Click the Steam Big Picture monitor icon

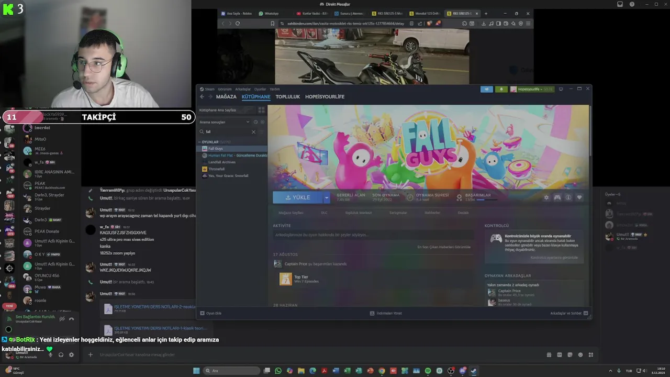pyautogui.click(x=561, y=89)
